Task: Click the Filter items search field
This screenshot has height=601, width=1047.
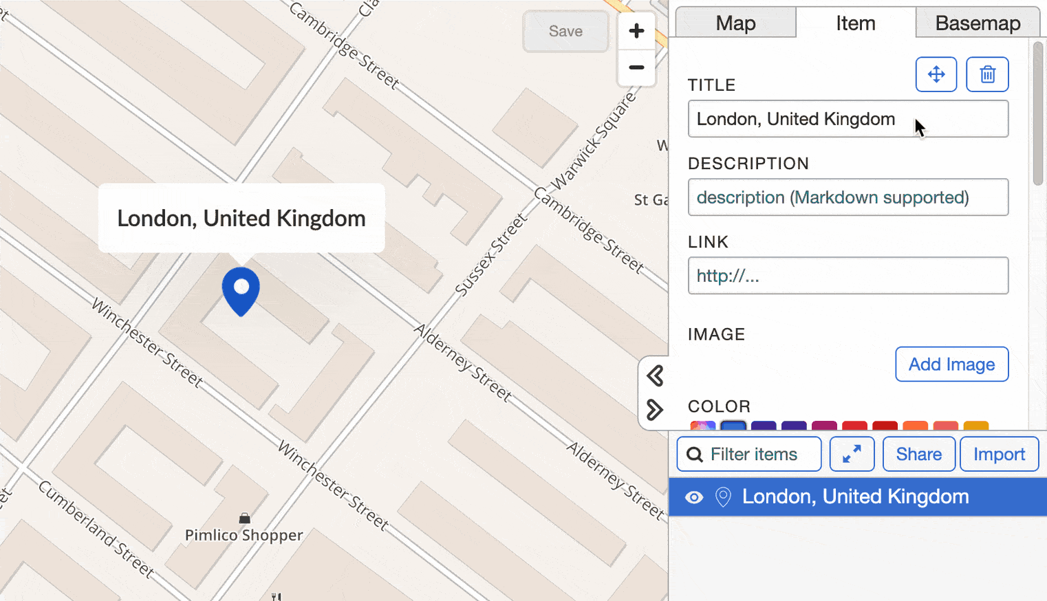Action: [749, 454]
